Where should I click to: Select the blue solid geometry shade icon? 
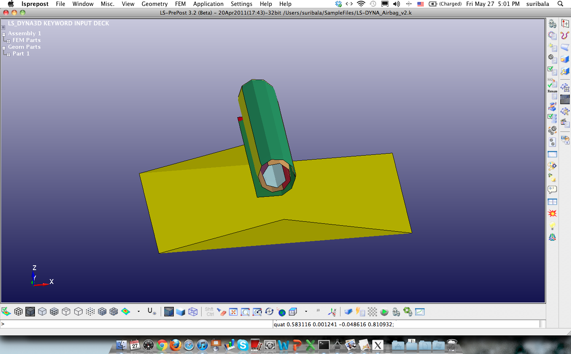(x=181, y=312)
